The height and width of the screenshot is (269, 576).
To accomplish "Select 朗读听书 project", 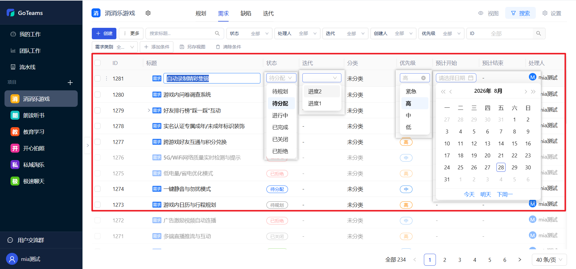I will click(x=41, y=115).
